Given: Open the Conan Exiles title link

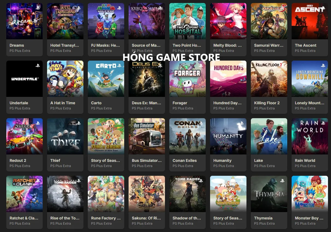Looking at the screenshot, I should tap(185, 160).
